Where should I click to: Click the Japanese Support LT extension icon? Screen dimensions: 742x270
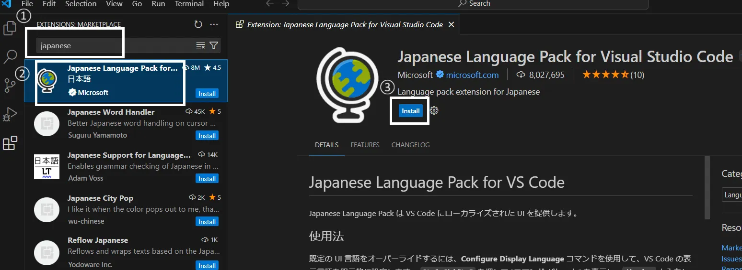46,167
